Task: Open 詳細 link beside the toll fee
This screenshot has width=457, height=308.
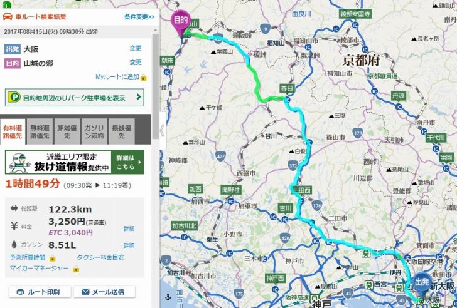Action: [129, 228]
